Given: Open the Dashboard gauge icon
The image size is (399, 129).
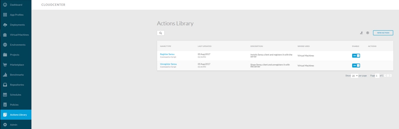Looking at the screenshot, I should (x=5, y=5).
